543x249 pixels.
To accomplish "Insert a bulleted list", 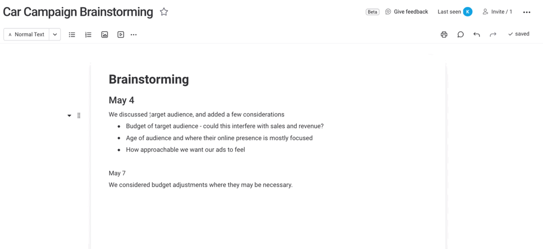I will click(71, 34).
